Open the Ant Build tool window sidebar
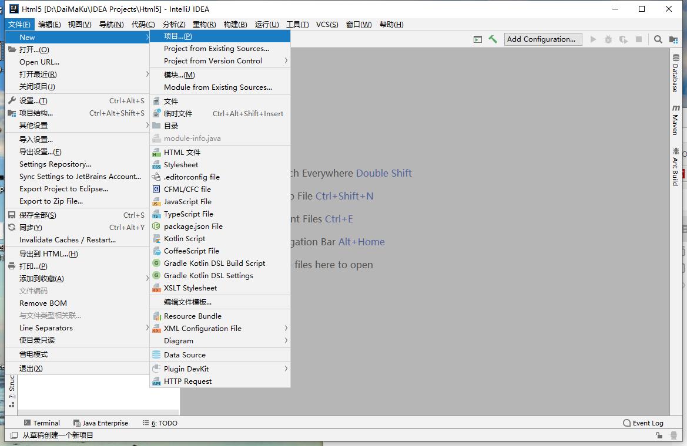The height and width of the screenshot is (446, 687). pyautogui.click(x=676, y=166)
